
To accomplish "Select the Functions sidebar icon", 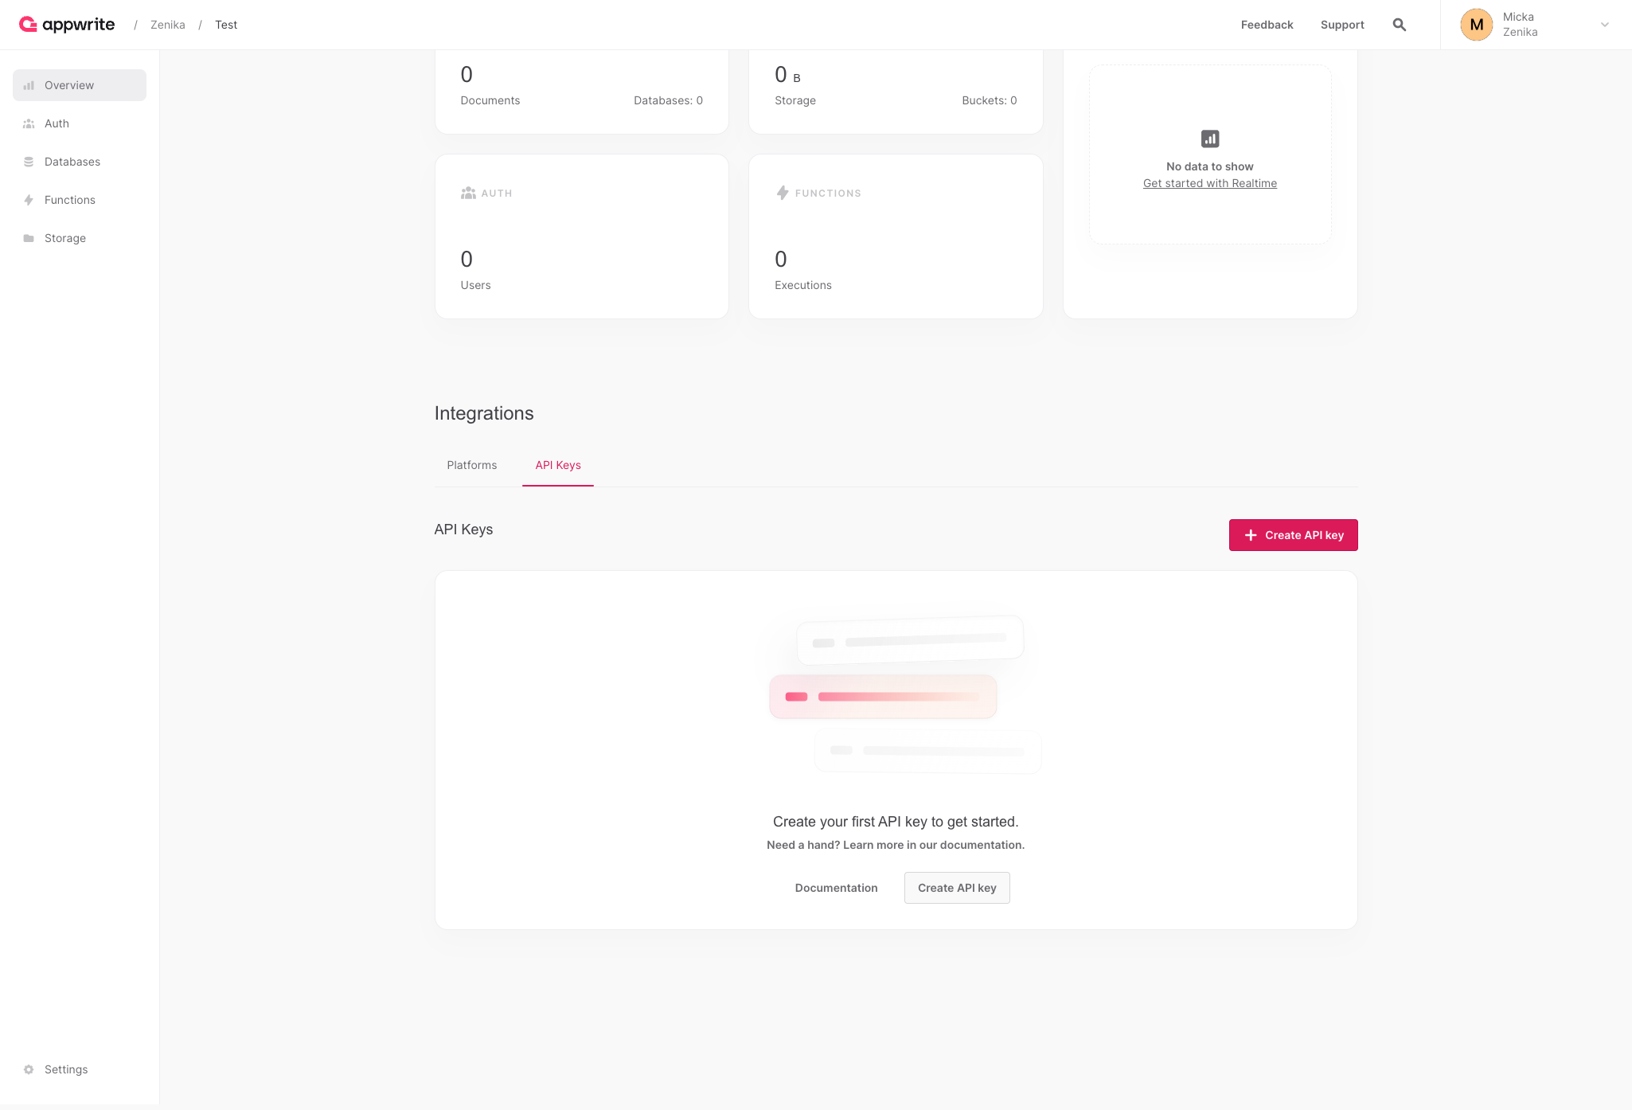I will point(29,199).
